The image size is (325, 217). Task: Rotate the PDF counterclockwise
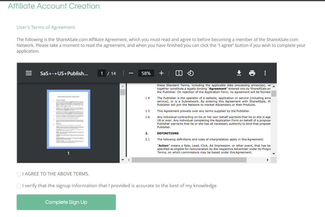pyautogui.click(x=190, y=73)
